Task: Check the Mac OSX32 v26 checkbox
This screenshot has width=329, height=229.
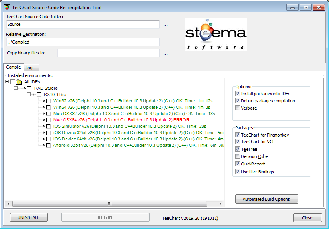Action: pos(48,114)
